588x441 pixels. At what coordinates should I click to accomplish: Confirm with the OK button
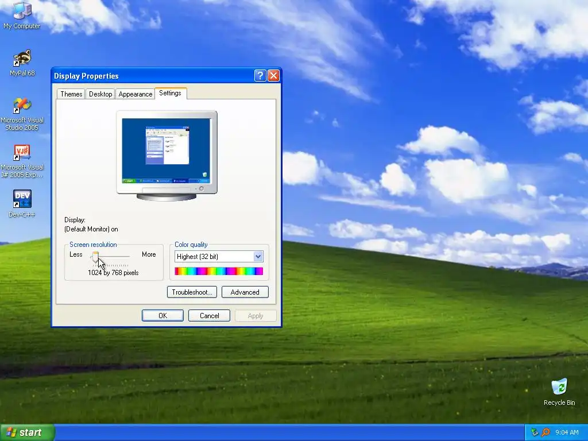pyautogui.click(x=163, y=316)
